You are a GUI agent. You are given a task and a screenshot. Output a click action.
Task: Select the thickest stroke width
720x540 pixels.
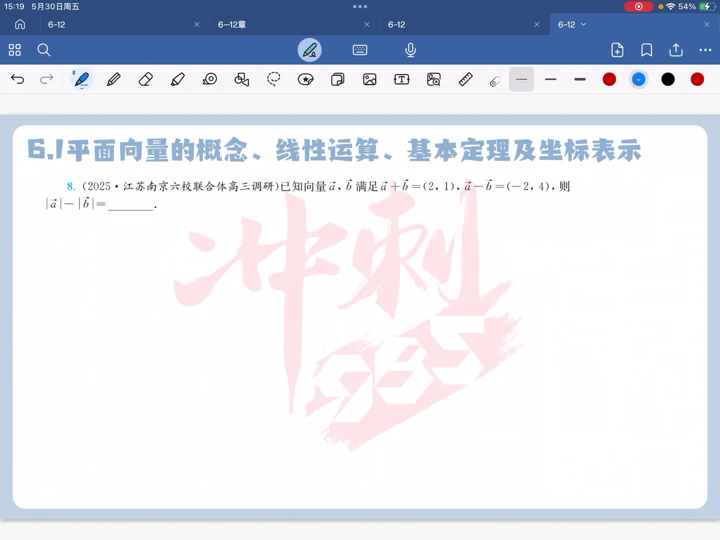click(x=580, y=79)
